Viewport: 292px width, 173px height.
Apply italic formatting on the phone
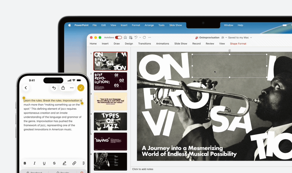click(35, 163)
